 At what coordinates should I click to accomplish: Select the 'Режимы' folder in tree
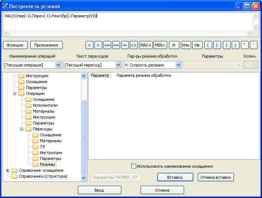coord(47,164)
